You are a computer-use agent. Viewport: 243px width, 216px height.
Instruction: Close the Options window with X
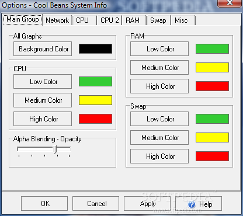(x=230, y=3)
